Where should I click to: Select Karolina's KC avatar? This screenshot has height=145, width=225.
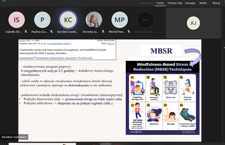pyautogui.click(x=68, y=20)
